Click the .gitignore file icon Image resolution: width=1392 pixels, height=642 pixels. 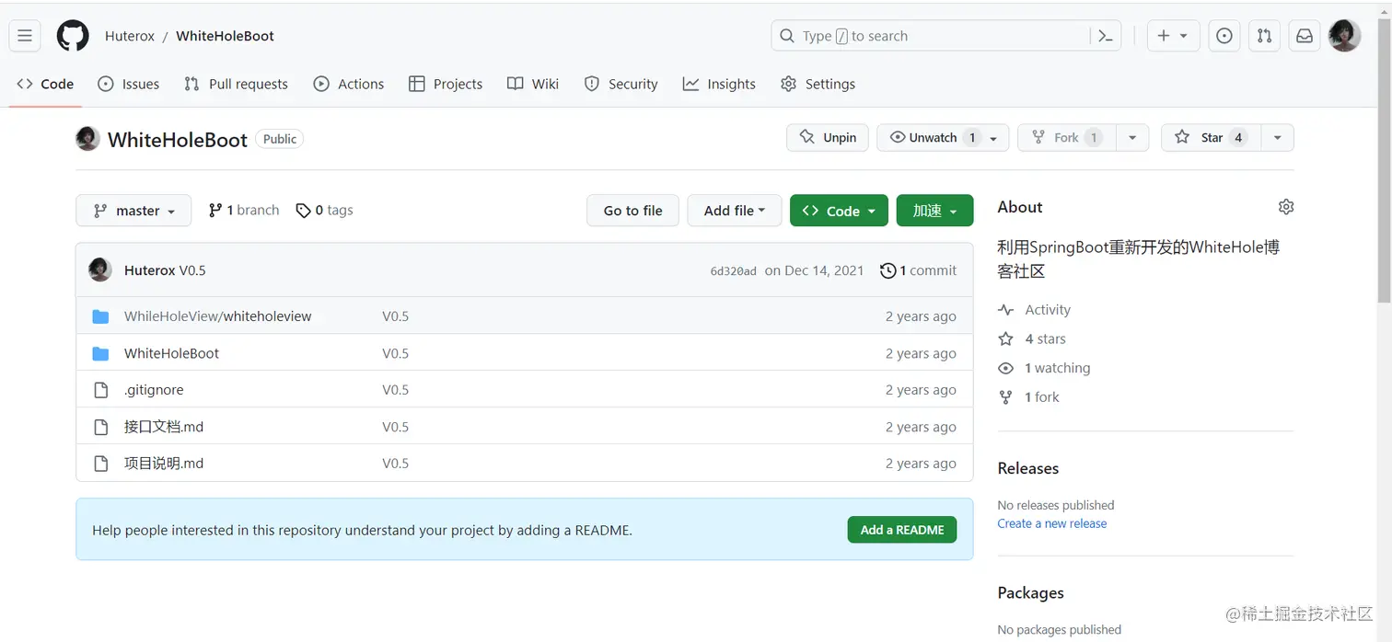pyautogui.click(x=101, y=390)
